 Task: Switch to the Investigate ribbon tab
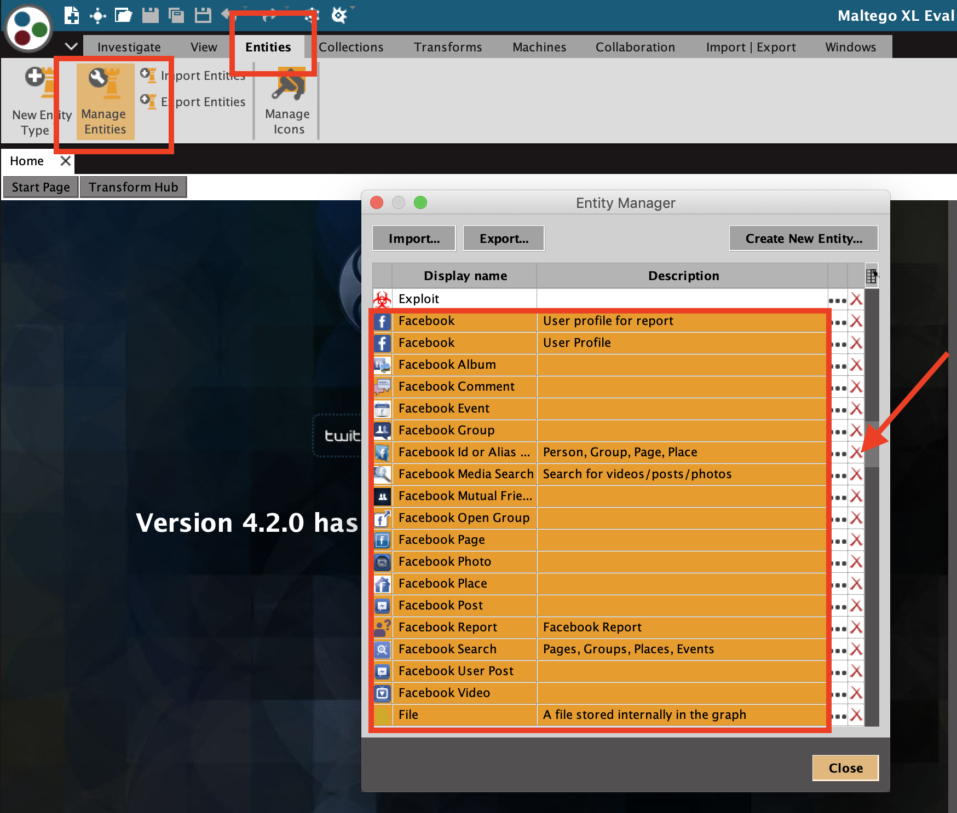pyautogui.click(x=129, y=47)
